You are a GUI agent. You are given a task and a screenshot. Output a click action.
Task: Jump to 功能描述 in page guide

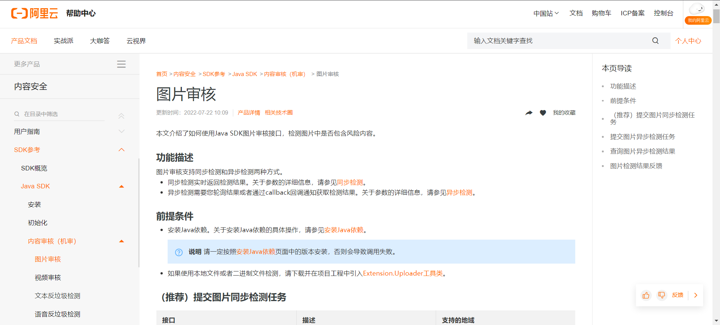(x=623, y=86)
